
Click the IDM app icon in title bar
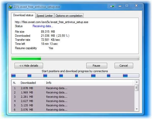click(x=10, y=7)
